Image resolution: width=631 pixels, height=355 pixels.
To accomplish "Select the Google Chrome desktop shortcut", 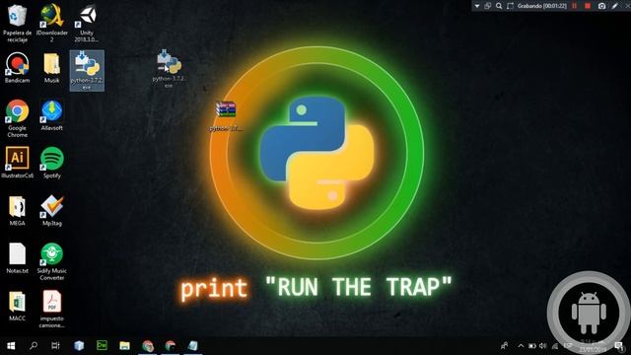I will 17,118.
